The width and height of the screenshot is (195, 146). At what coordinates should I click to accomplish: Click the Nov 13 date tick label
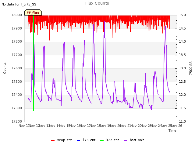point(45,126)
